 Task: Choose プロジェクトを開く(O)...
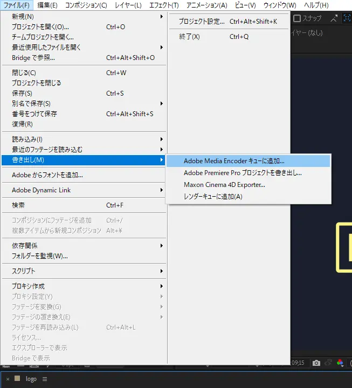point(84,26)
